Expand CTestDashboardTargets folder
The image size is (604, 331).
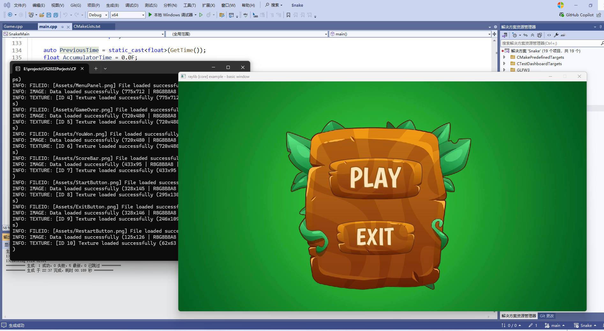click(x=504, y=64)
